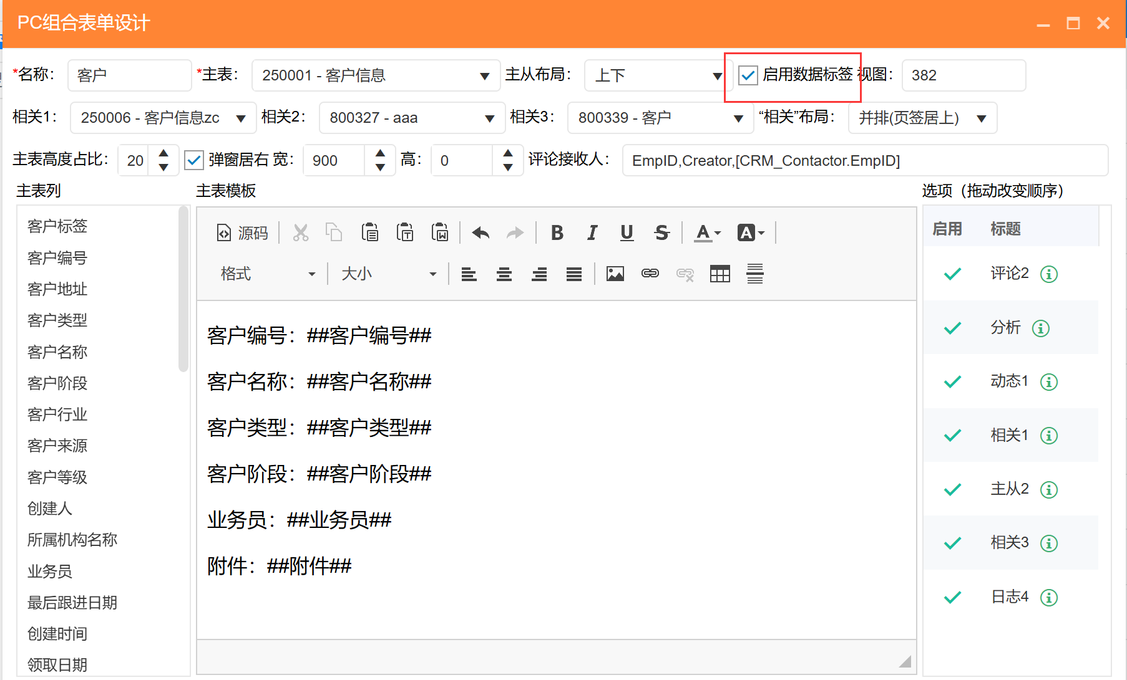
Task: Uncheck the 启用数据标签 checkbox
Action: [x=748, y=75]
